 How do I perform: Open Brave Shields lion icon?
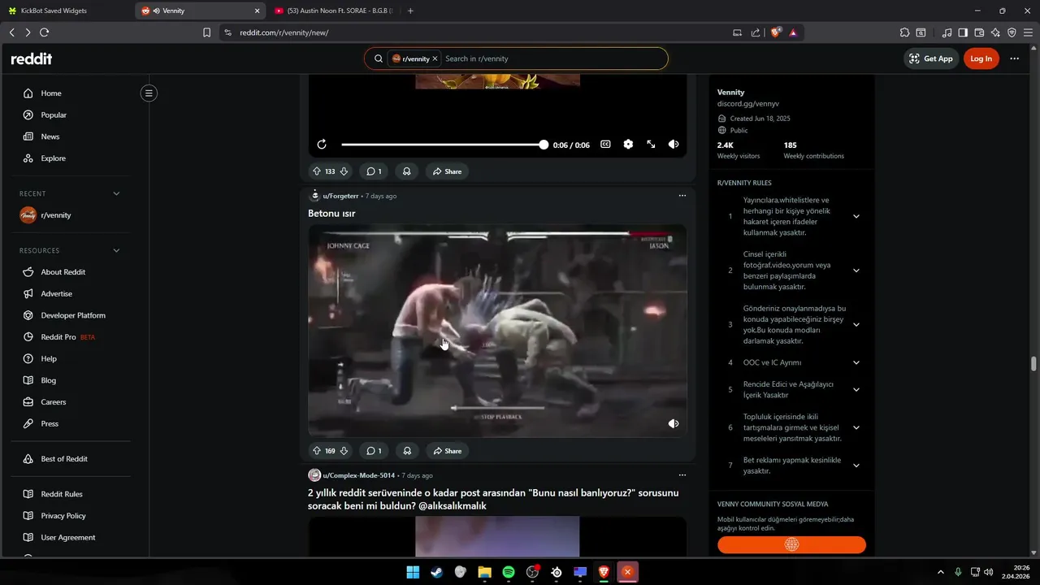pos(776,32)
